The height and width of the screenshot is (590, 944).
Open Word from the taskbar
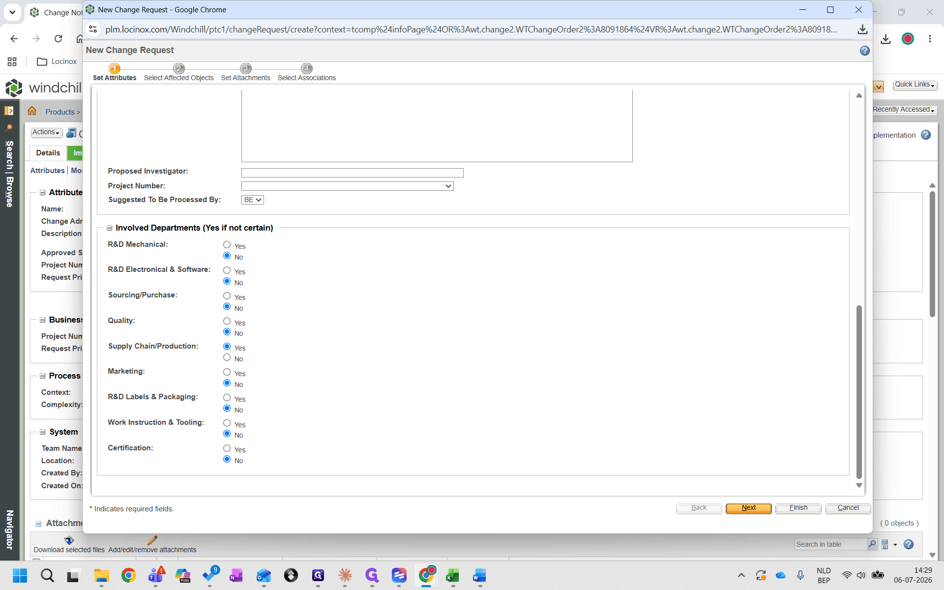[479, 575]
